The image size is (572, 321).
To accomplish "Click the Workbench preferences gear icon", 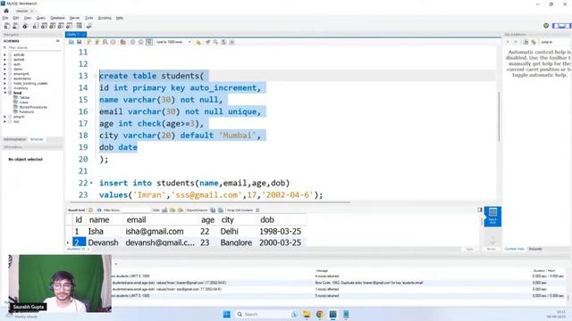I will point(546,26).
